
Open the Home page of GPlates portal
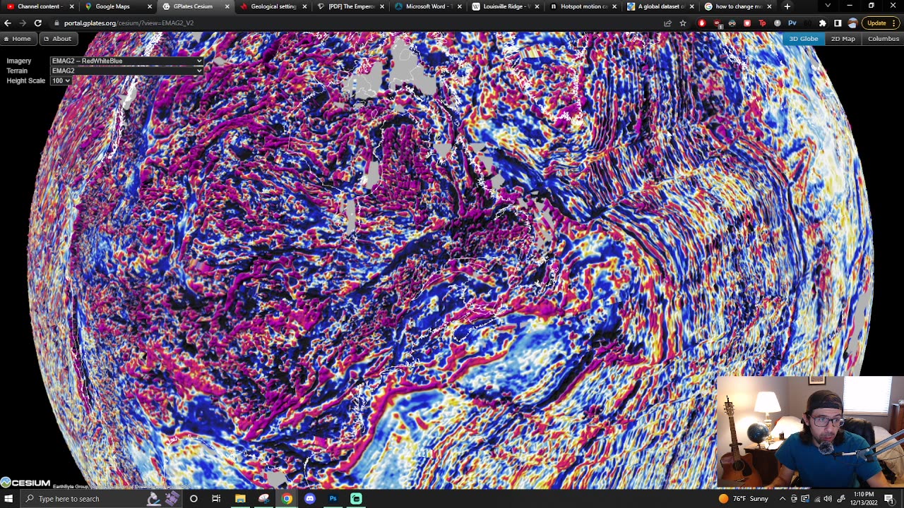point(17,39)
